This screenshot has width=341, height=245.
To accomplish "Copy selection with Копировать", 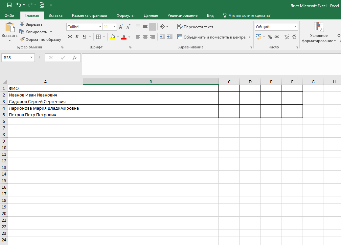I will (33, 32).
